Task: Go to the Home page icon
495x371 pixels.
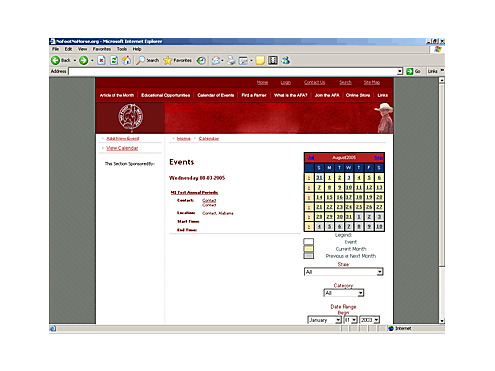Action: pyautogui.click(x=126, y=60)
